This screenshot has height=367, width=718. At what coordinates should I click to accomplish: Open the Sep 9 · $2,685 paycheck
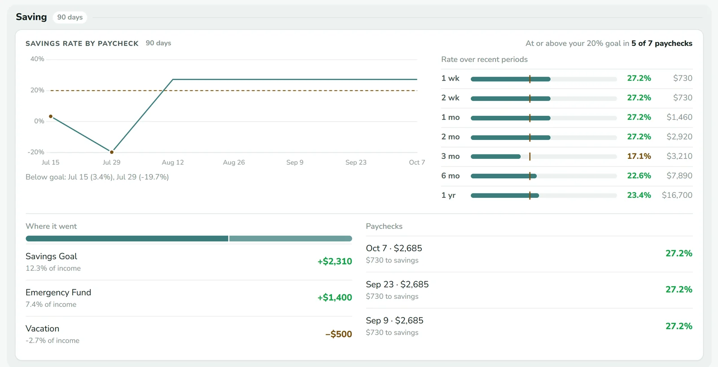click(529, 326)
